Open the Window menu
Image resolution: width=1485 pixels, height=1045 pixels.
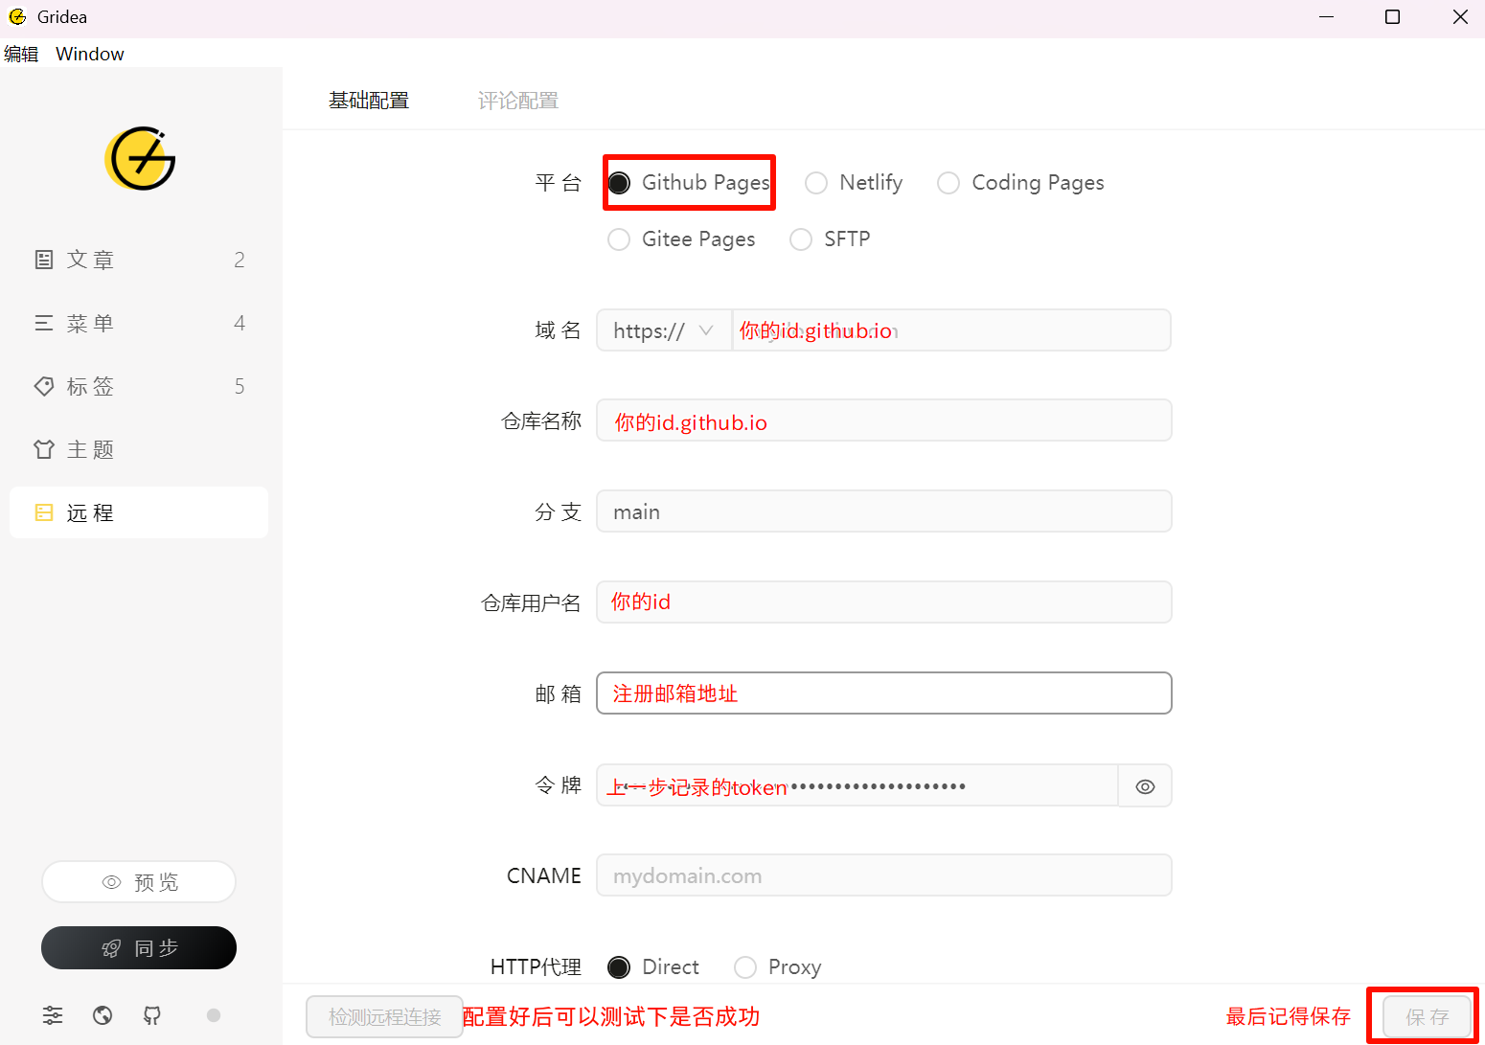(x=90, y=54)
